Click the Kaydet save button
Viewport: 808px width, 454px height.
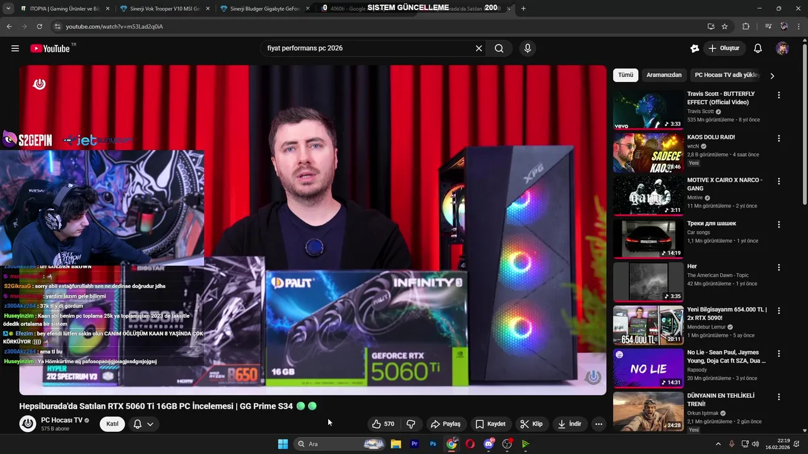(490, 424)
